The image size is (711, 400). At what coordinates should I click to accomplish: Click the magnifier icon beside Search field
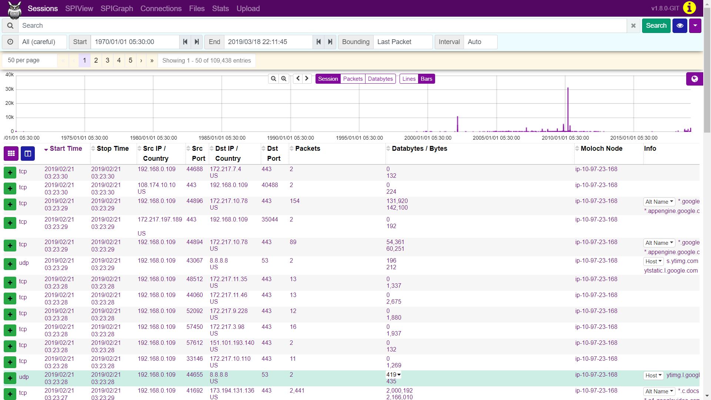pyautogui.click(x=10, y=26)
